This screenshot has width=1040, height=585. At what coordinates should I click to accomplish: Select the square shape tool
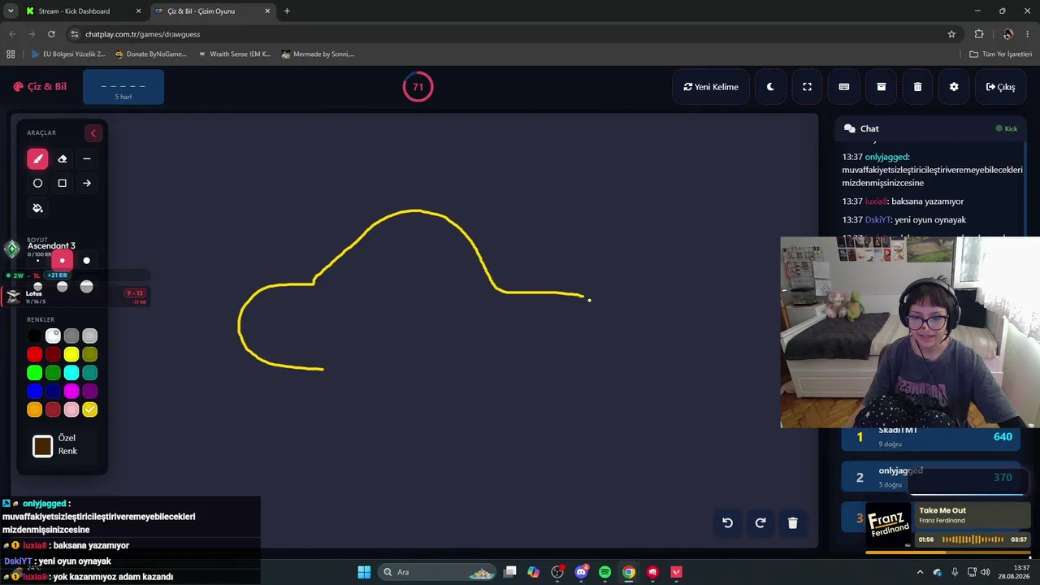pyautogui.click(x=62, y=184)
